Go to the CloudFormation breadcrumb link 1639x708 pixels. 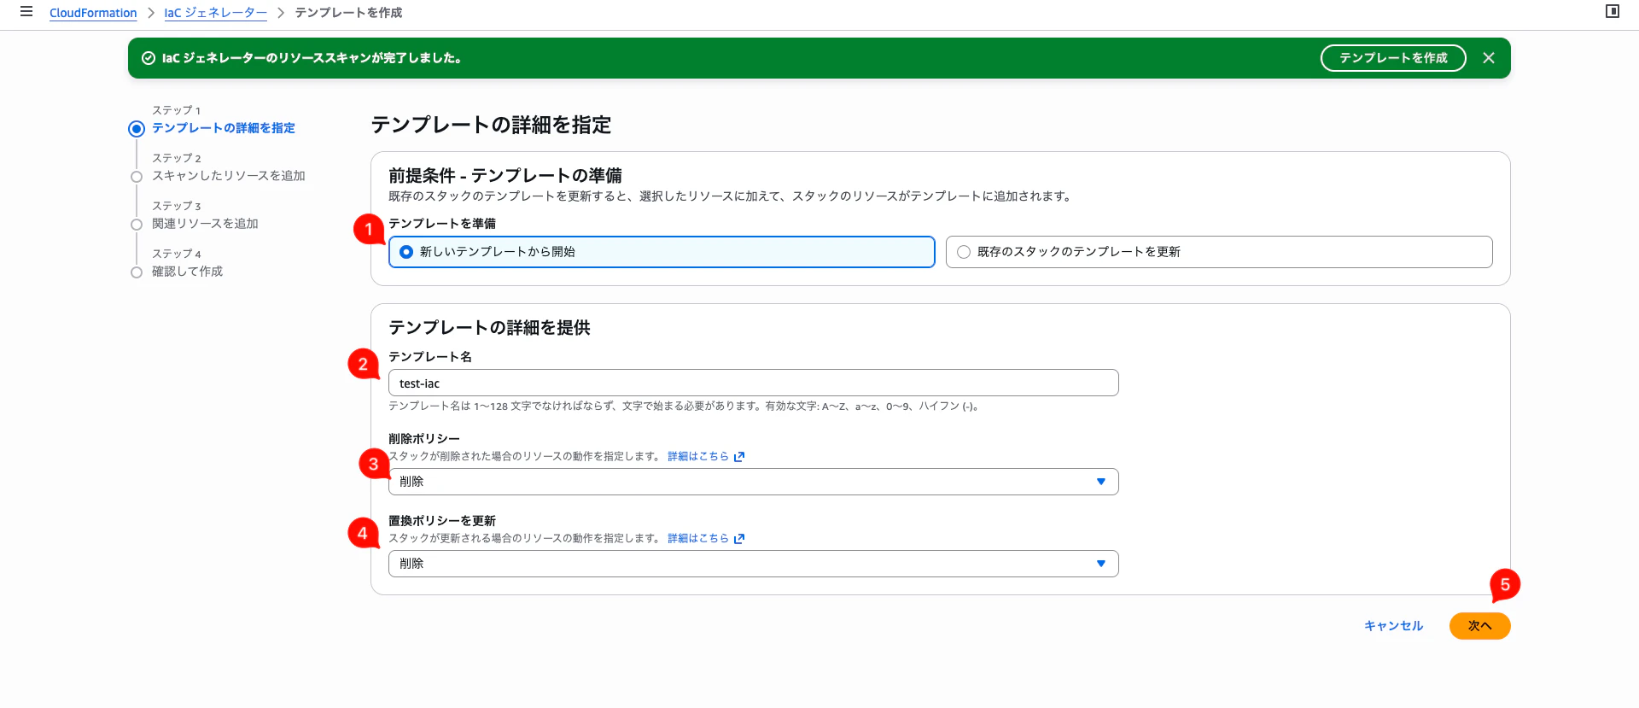(93, 13)
